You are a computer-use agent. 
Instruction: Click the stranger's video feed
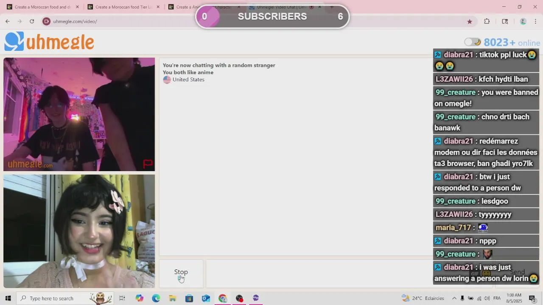79,114
